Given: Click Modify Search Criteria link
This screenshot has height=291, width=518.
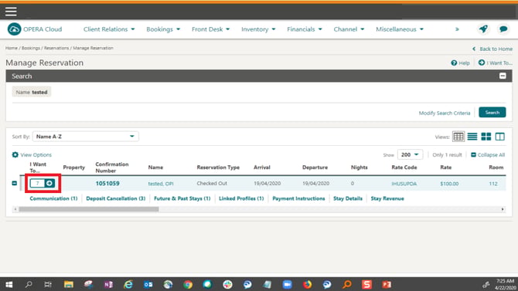Looking at the screenshot, I should coord(445,113).
